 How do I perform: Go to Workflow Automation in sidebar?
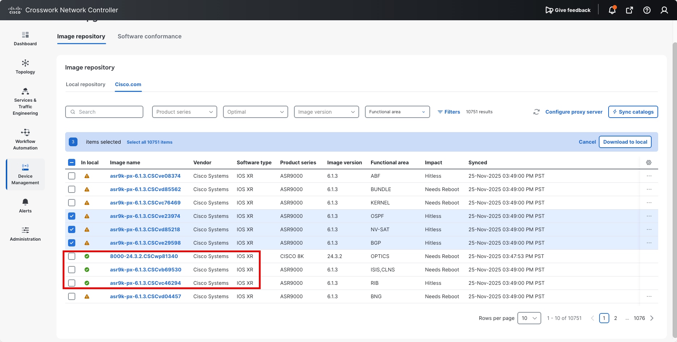[x=25, y=139]
